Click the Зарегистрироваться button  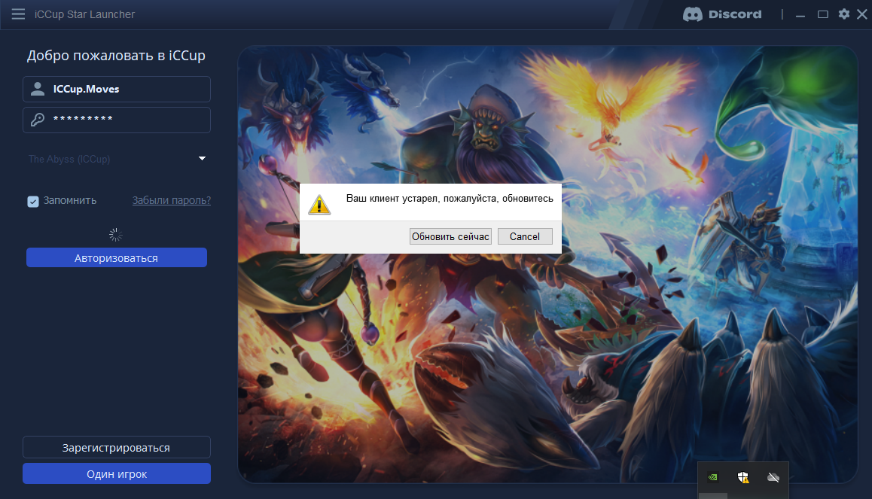[117, 447]
